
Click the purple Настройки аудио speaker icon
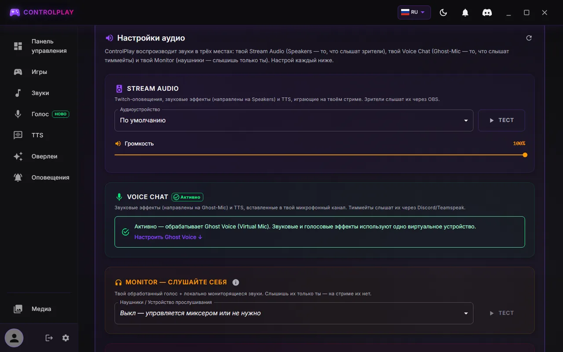(x=110, y=38)
